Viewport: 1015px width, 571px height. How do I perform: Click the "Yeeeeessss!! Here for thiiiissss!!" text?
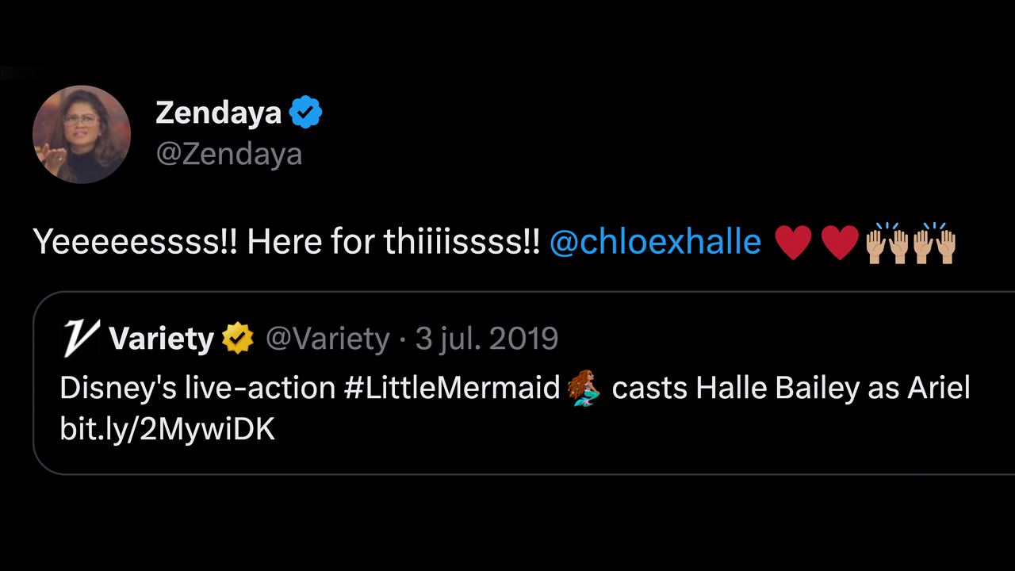point(286,242)
